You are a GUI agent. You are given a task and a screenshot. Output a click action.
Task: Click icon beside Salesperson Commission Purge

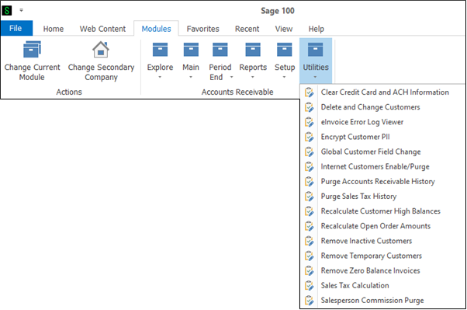tap(310, 301)
